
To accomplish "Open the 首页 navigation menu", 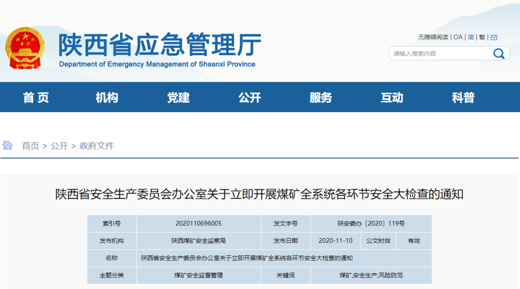I will (36, 97).
